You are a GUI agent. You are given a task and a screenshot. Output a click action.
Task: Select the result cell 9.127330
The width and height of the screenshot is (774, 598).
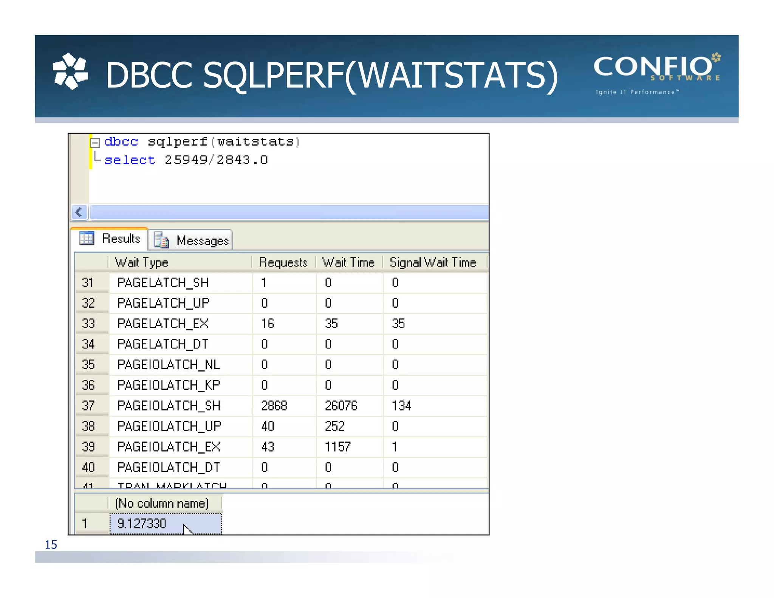click(166, 524)
